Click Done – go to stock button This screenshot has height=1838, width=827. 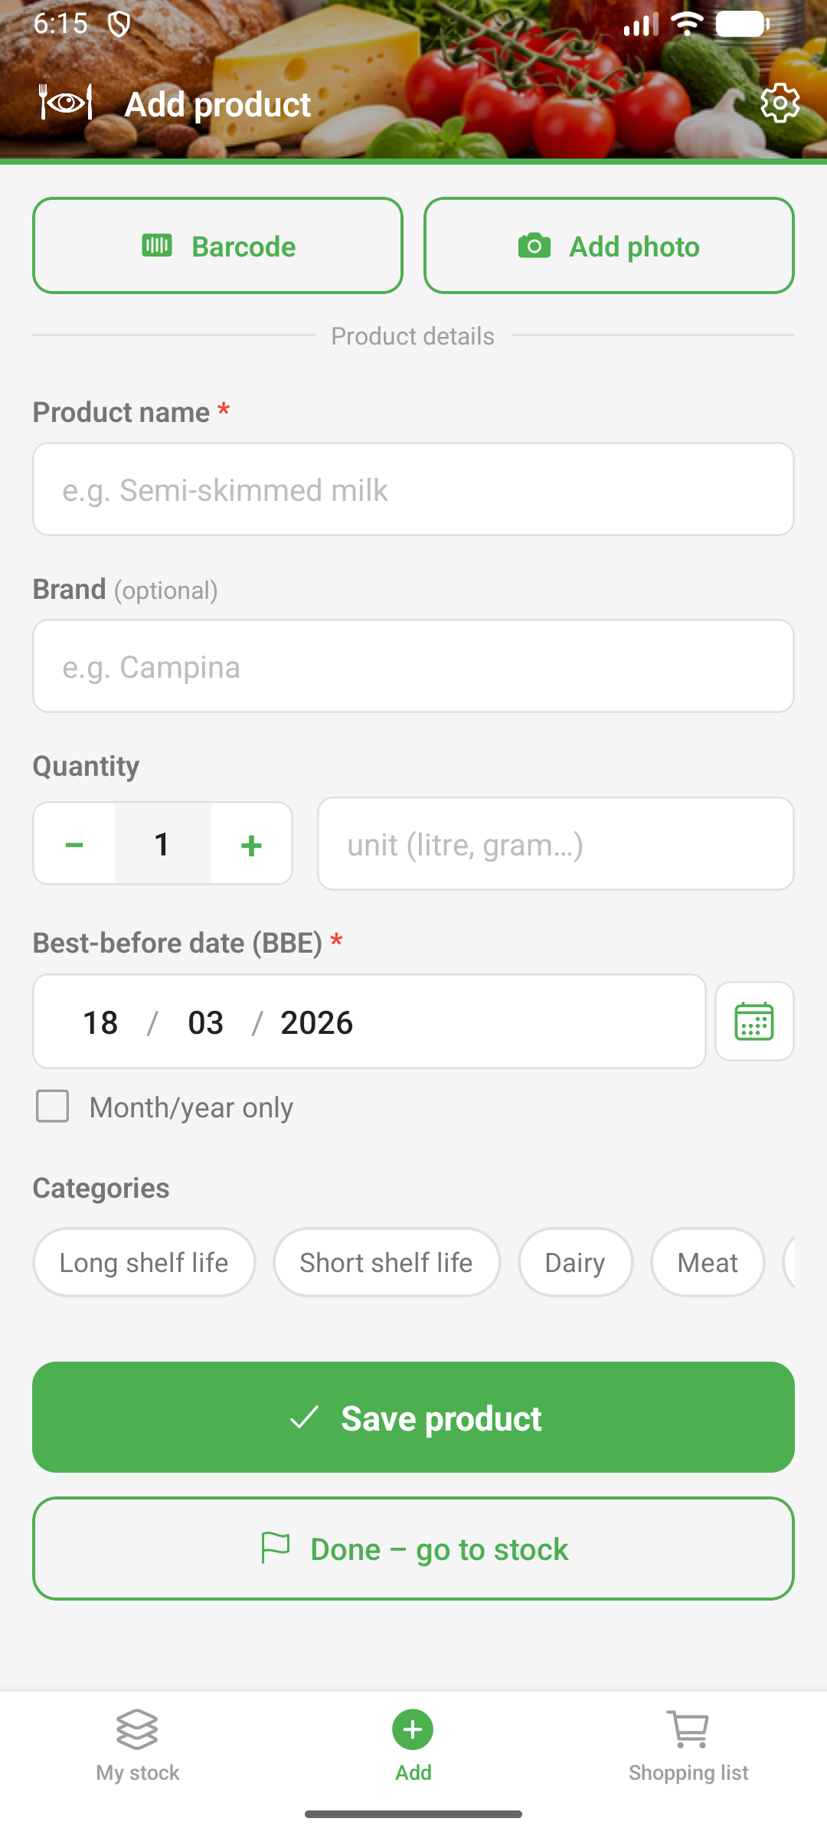[413, 1549]
